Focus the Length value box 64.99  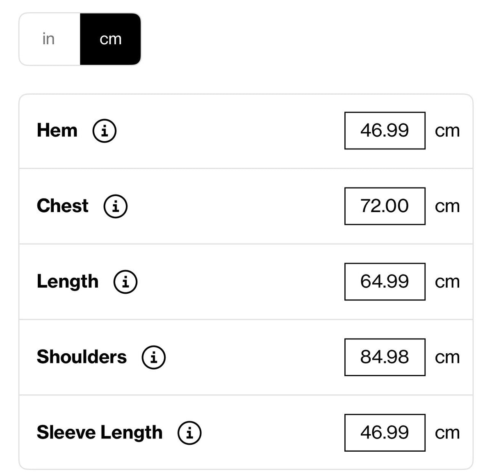pyautogui.click(x=385, y=281)
